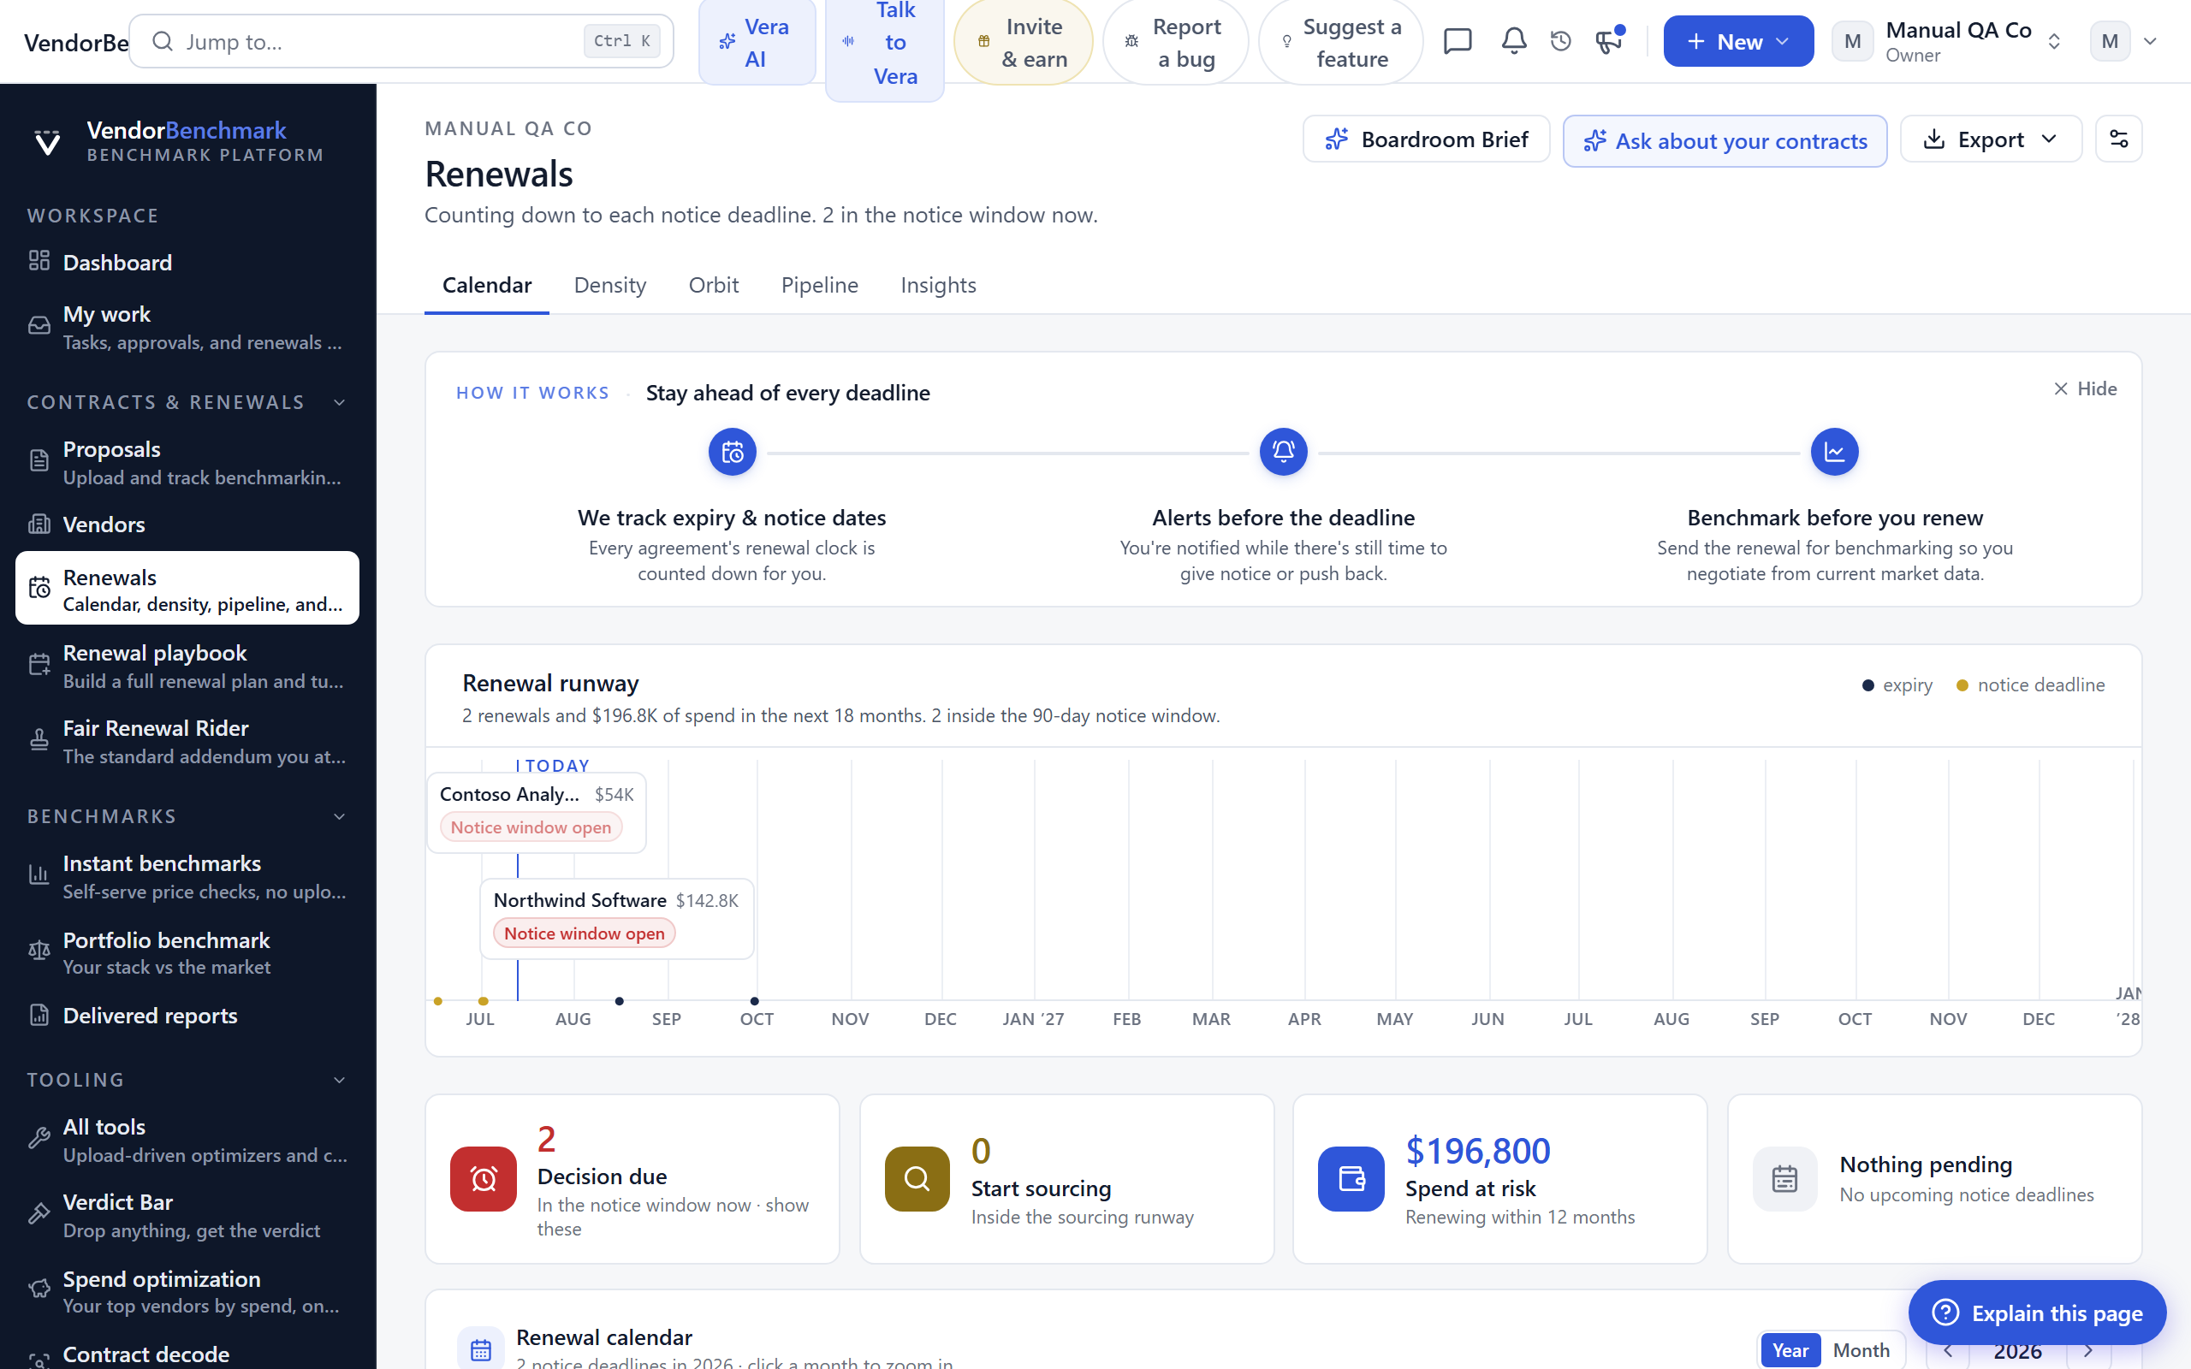Go to previous year in calendar
Viewport: 2191px width, 1369px height.
pyautogui.click(x=1947, y=1350)
